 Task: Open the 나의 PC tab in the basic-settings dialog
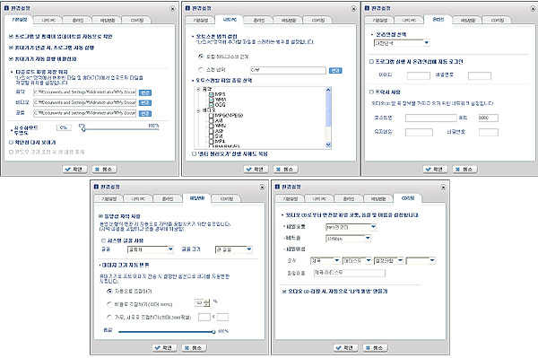(48, 21)
